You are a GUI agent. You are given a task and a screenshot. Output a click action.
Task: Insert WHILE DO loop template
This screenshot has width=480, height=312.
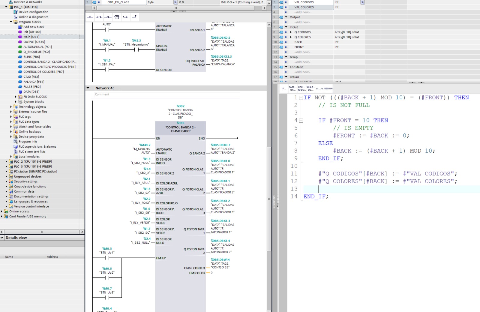pos(310,88)
